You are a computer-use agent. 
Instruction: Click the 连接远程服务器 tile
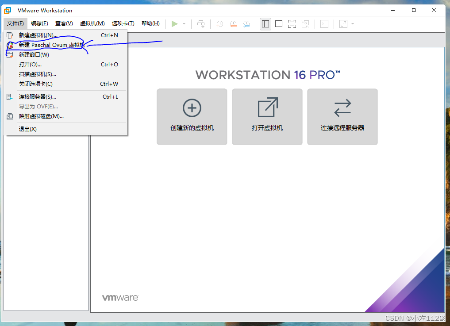(x=342, y=117)
